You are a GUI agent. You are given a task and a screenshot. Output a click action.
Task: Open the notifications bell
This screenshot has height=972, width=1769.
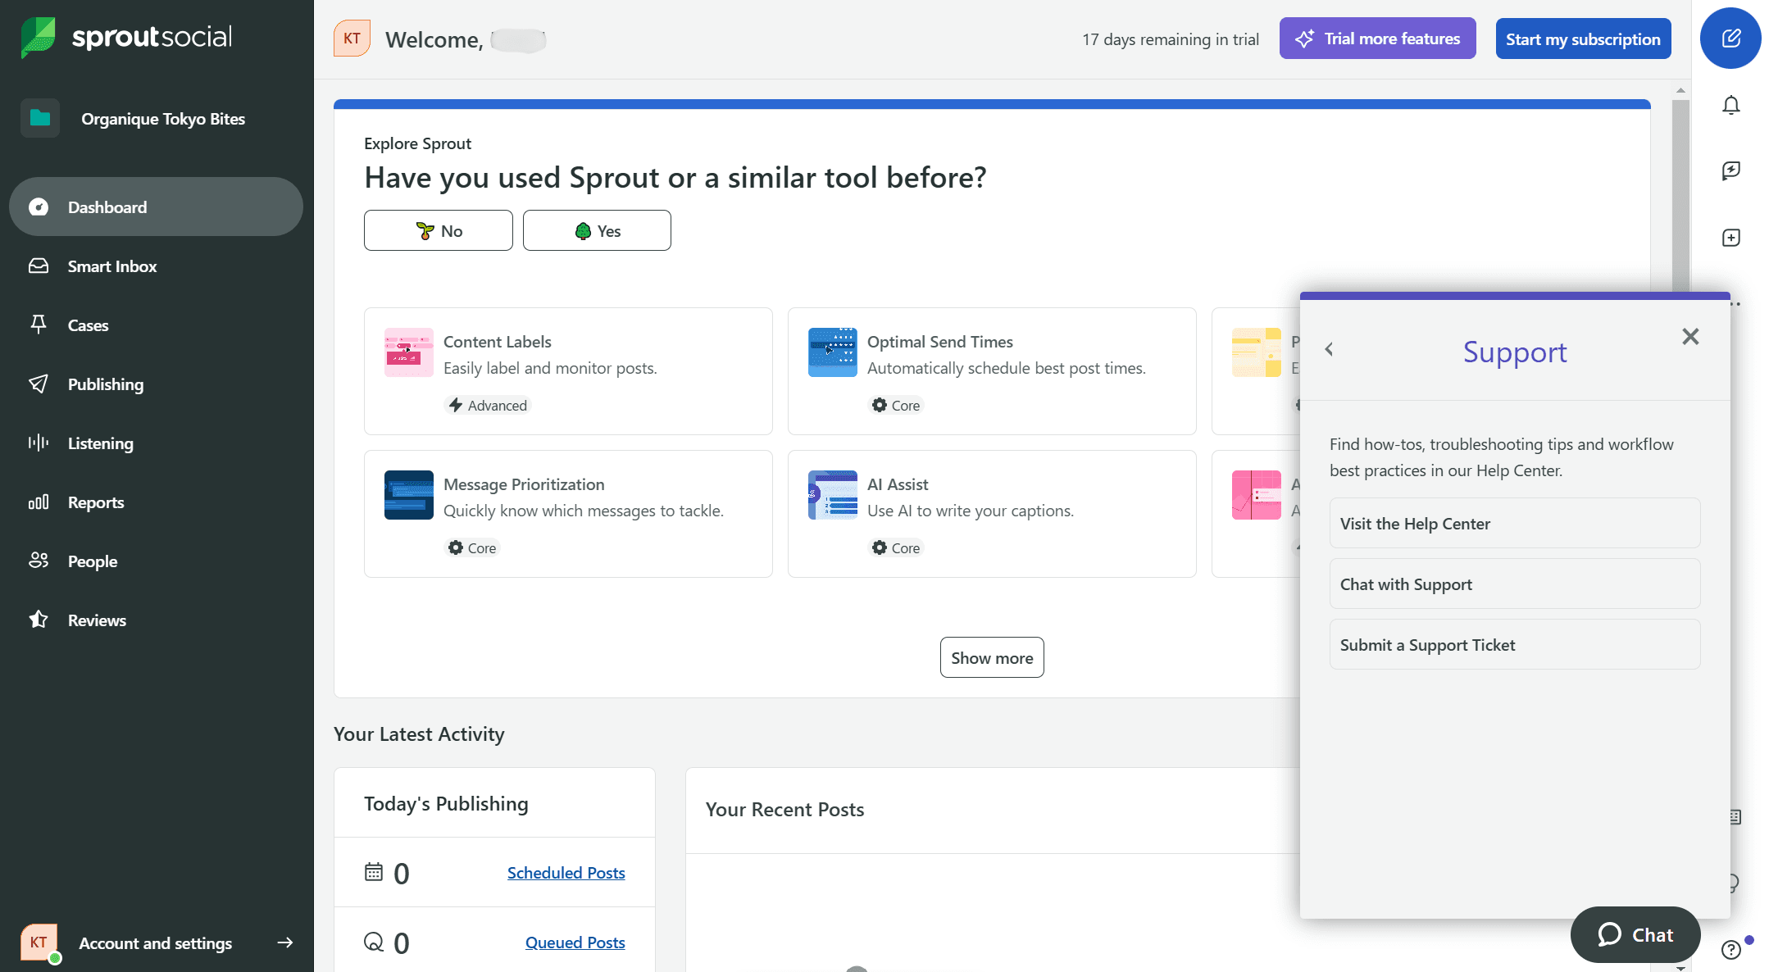point(1730,106)
